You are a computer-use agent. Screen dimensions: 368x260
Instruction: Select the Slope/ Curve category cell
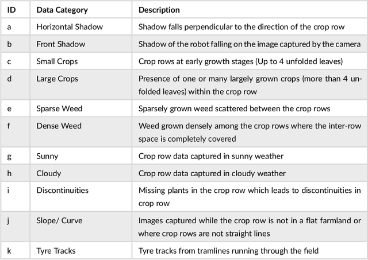(x=60, y=219)
